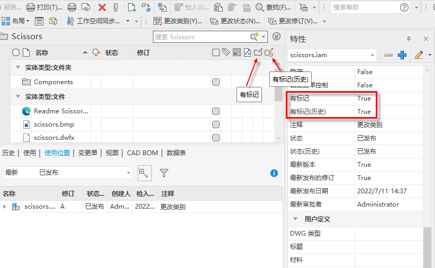Click Workspace Sync (工作空间同步) button
Image resolution: width=435 pixels, height=268 pixels.
tap(93, 21)
